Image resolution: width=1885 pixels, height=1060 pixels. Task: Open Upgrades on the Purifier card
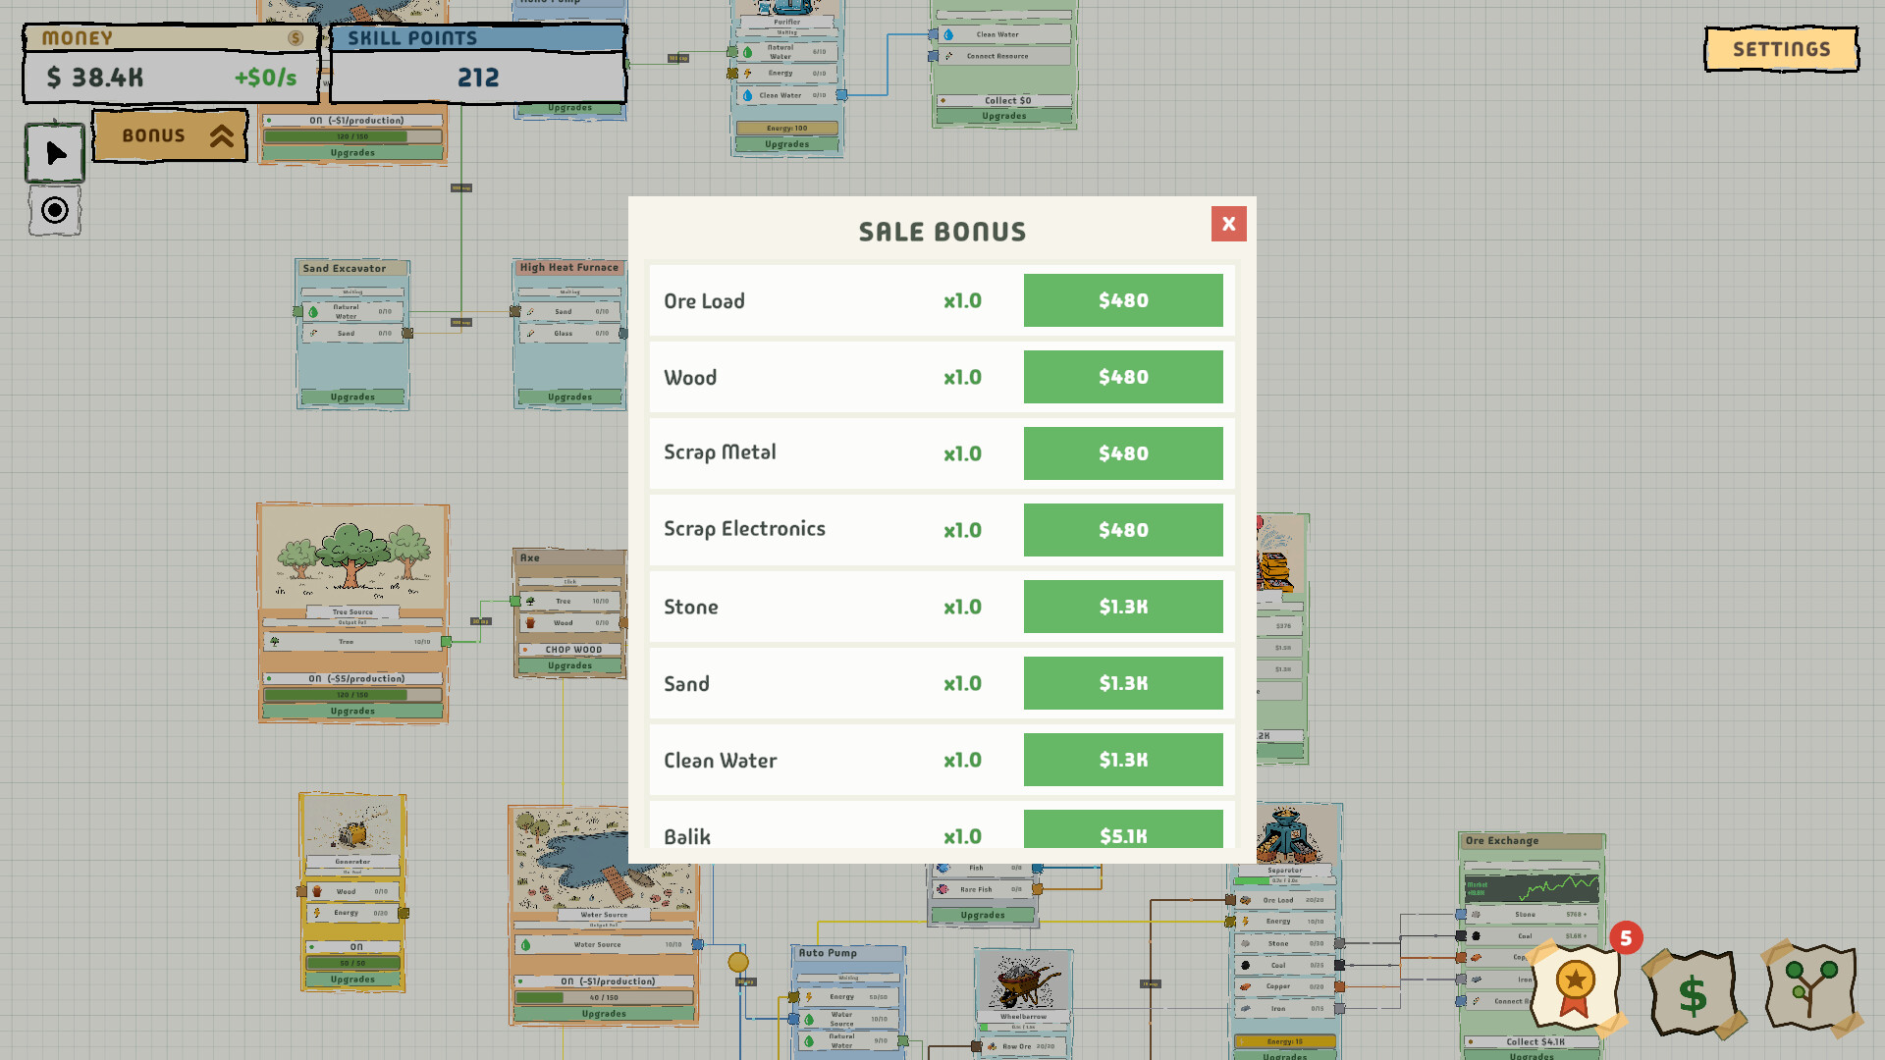point(787,144)
